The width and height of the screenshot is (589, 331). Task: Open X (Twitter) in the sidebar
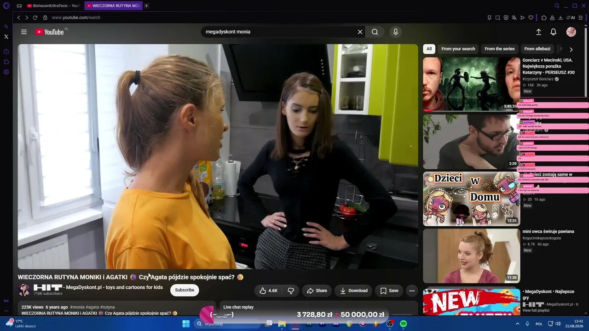6,36
